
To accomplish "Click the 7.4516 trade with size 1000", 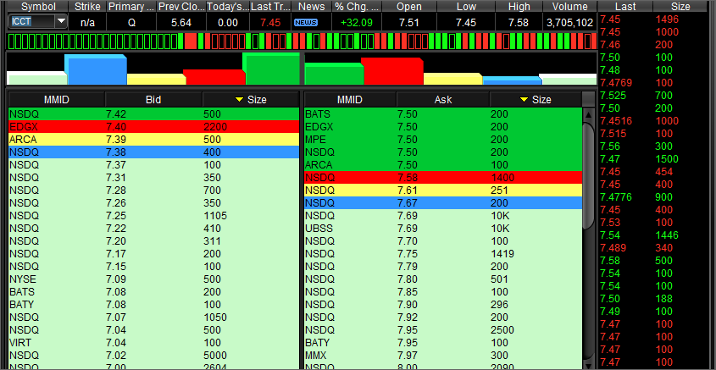I will [653, 121].
